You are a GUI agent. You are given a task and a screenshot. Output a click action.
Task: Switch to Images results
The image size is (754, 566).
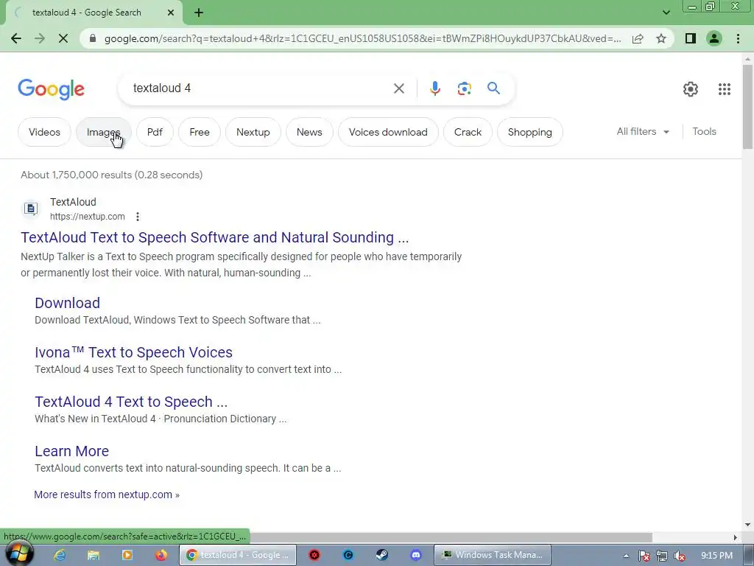[x=103, y=132]
